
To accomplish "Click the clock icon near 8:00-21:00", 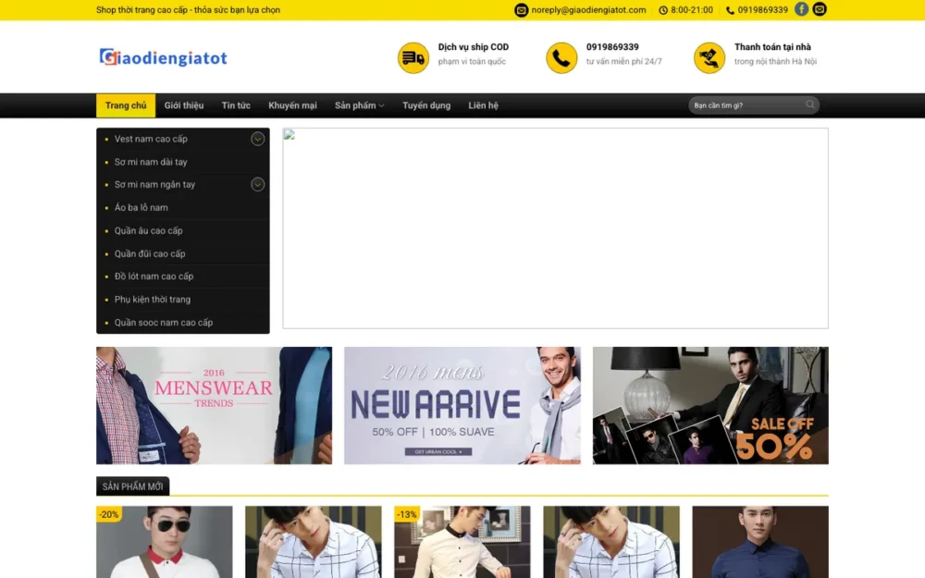I will (x=663, y=10).
